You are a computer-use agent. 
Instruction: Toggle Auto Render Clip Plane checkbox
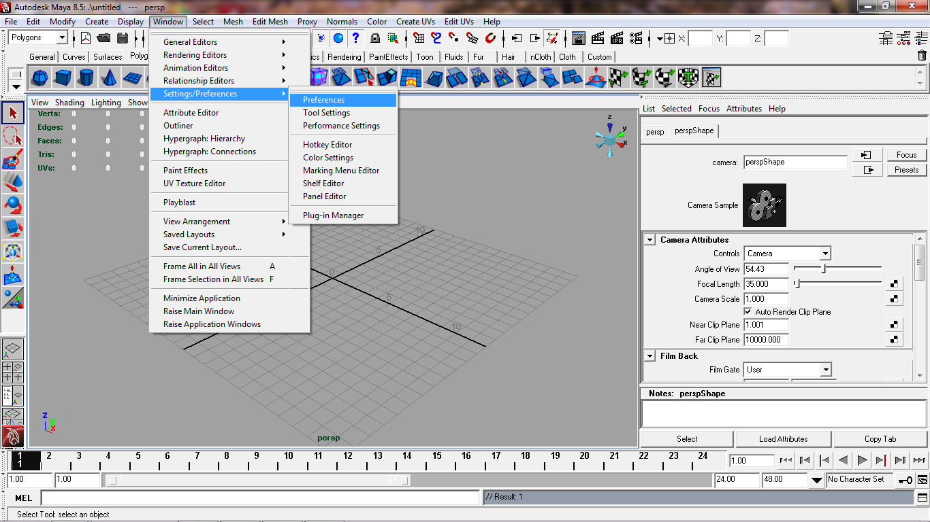748,312
